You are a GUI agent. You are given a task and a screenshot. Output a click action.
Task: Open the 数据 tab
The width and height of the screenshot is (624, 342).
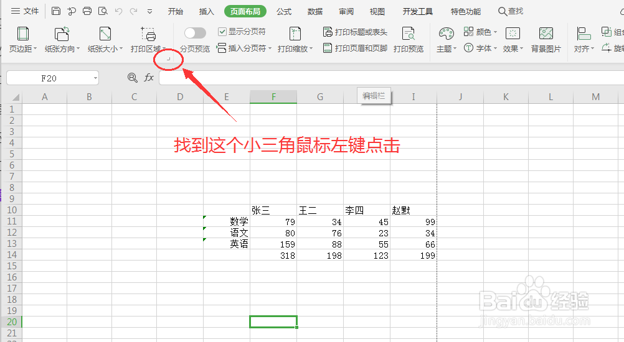coord(314,12)
